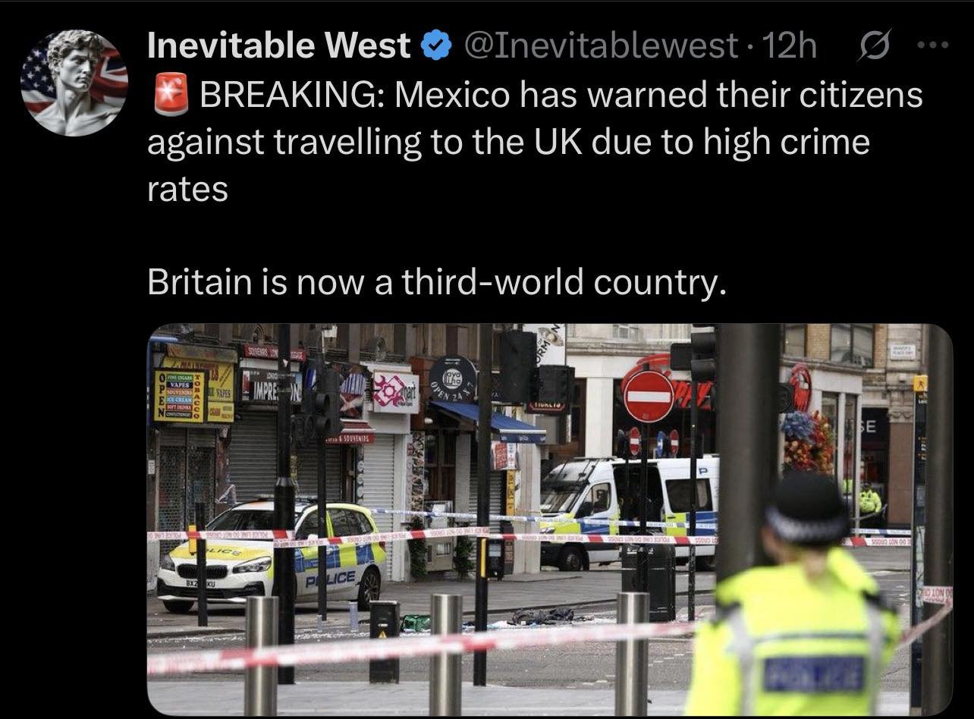Click the word 'rates' in tweet text
Screen dimensions: 974x719
point(187,190)
